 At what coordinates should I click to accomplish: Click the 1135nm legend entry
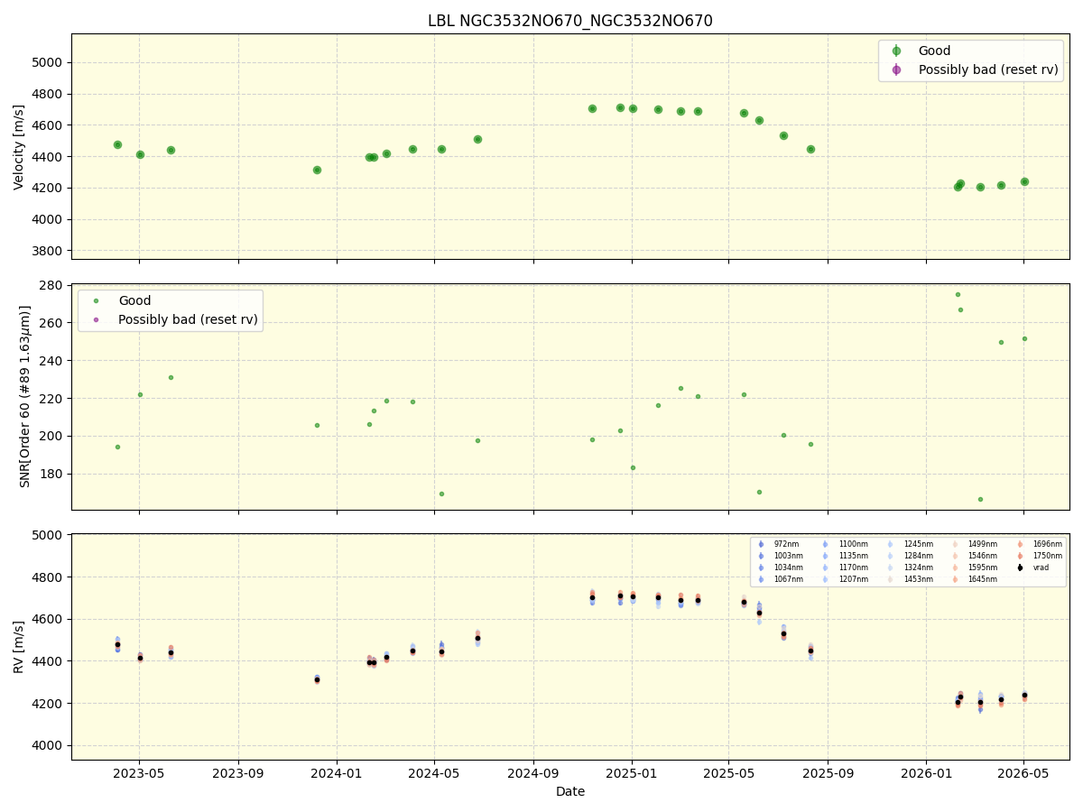coord(844,556)
